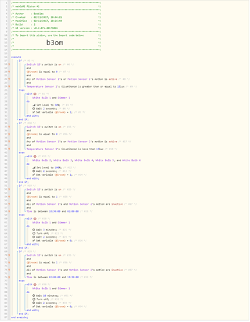Viewport: 250px width, 322px height.
Task: Click the orange subscription marker beside line 74
Action: tap(9, 270)
